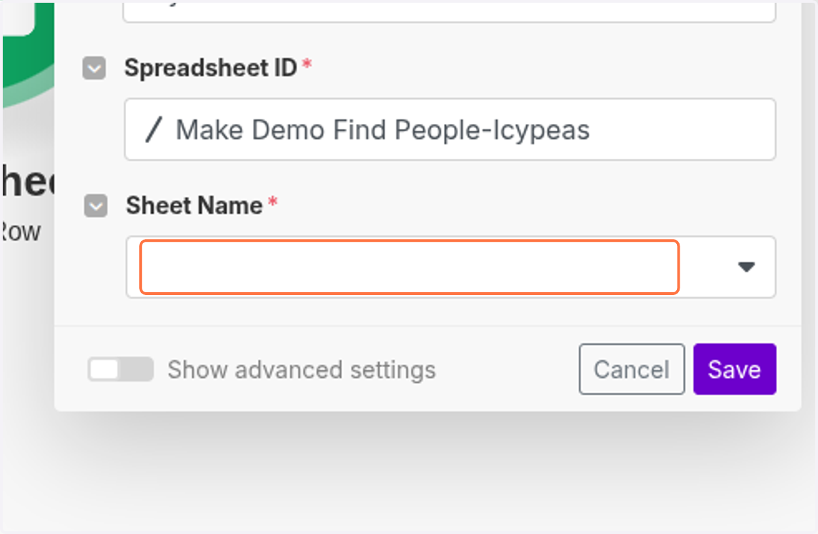The image size is (818, 534).
Task: Toggle the Map chevron beside Sheet Name
Action: 95,206
